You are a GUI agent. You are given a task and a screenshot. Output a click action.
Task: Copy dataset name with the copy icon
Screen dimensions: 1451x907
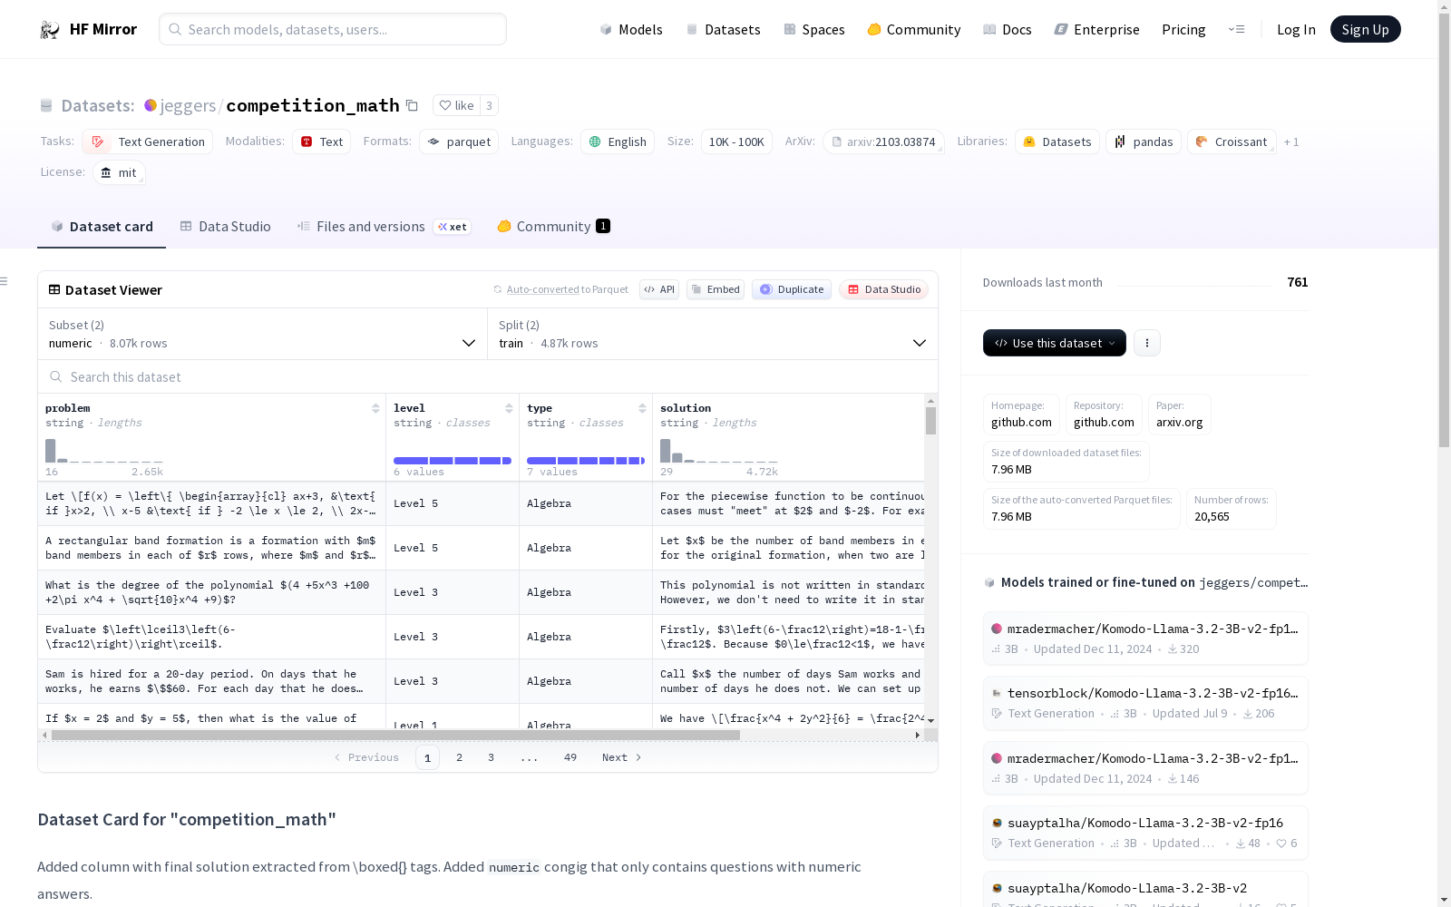(x=412, y=105)
